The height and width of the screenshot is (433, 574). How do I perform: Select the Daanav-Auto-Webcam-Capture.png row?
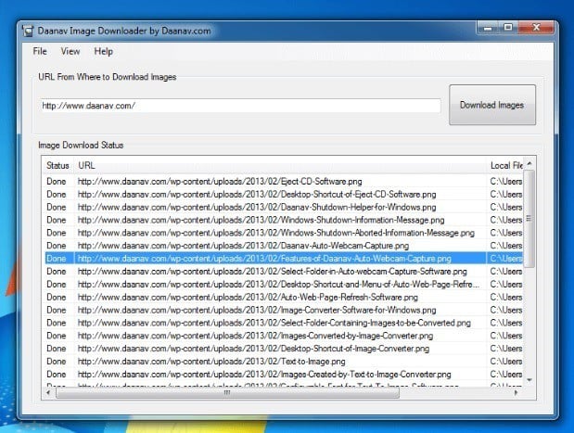coord(284,246)
